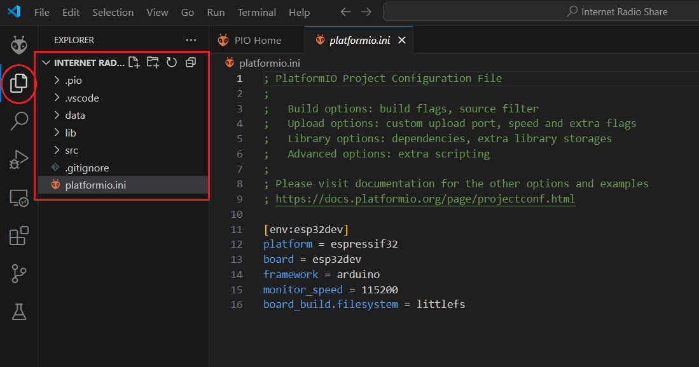Refresh the Explorer file tree

[x=172, y=62]
